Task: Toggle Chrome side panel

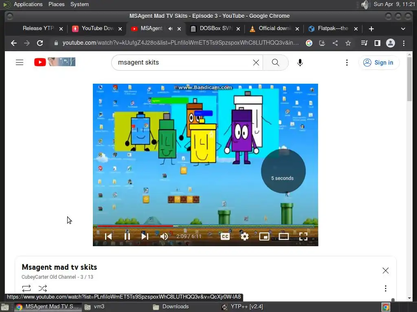Action: pos(377,43)
